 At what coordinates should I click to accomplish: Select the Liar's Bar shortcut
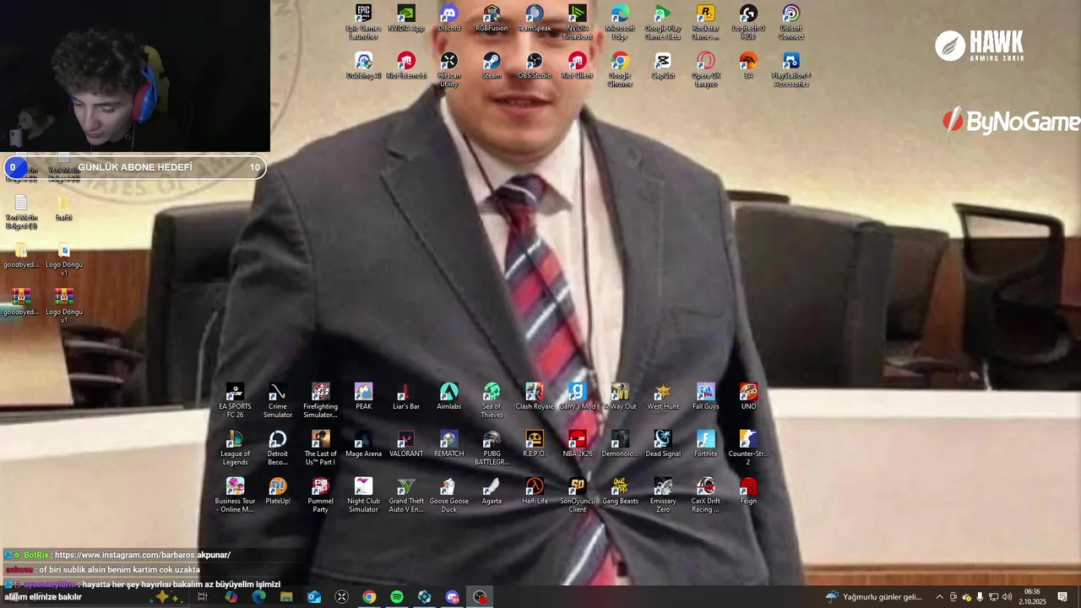click(406, 397)
